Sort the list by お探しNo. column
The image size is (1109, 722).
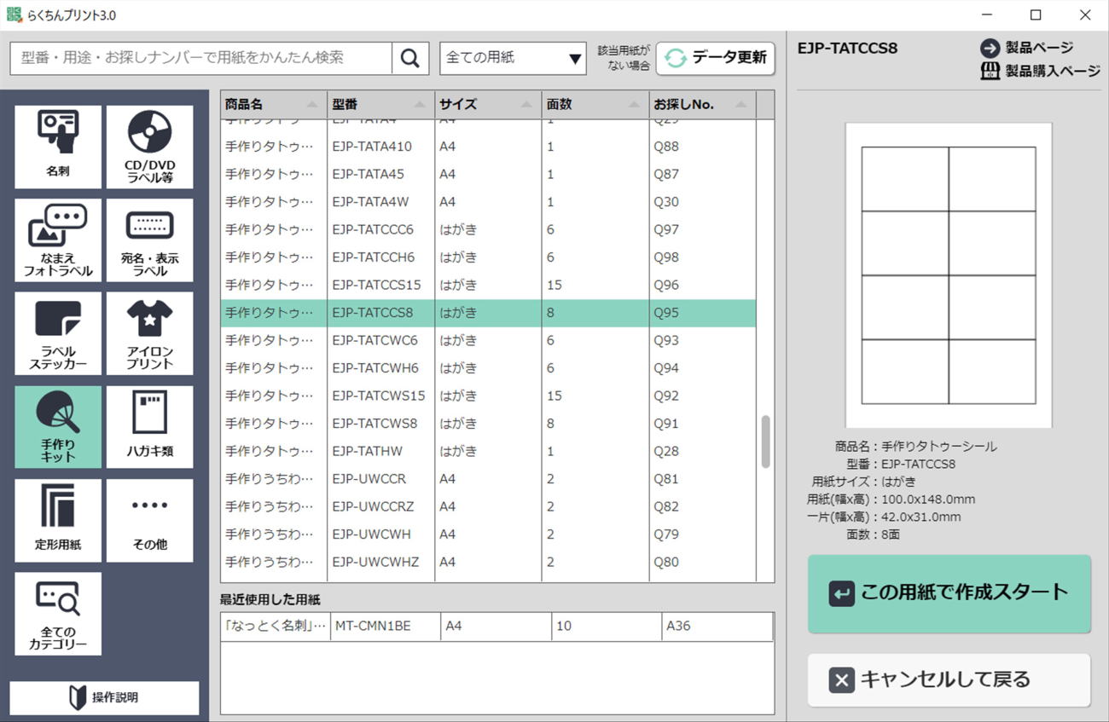[701, 105]
